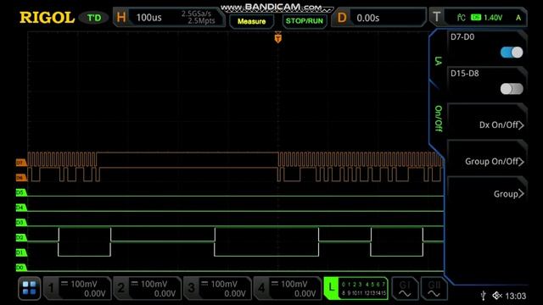Open the GI waveform generator icon
Image resolution: width=543 pixels, height=305 pixels.
405,288
